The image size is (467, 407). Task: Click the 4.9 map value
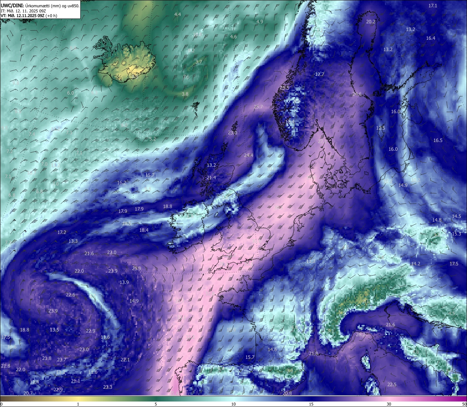(x=260, y=22)
